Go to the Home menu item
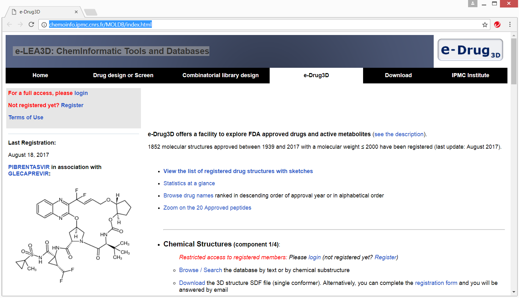Viewport: 519px width, 298px height. 40,75
